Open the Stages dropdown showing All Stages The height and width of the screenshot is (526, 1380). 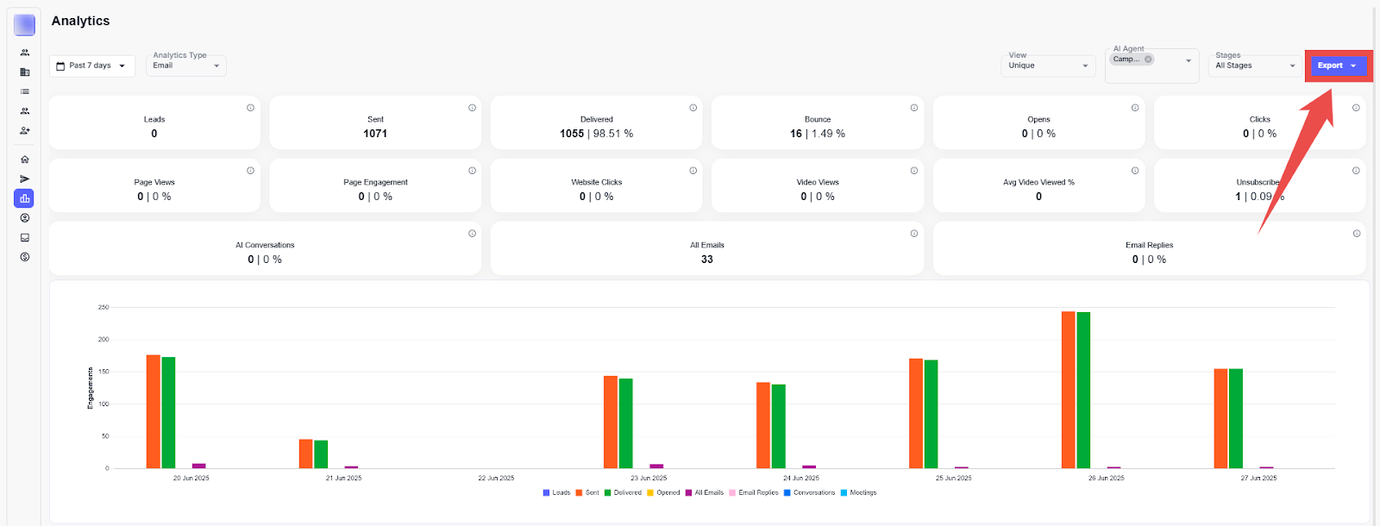pyautogui.click(x=1255, y=66)
